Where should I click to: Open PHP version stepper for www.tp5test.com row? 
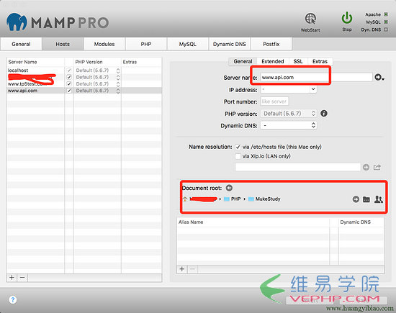pyautogui.click(x=118, y=84)
